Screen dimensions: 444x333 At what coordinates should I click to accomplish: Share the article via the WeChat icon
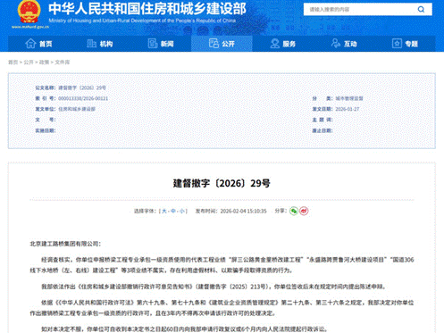[294, 211]
